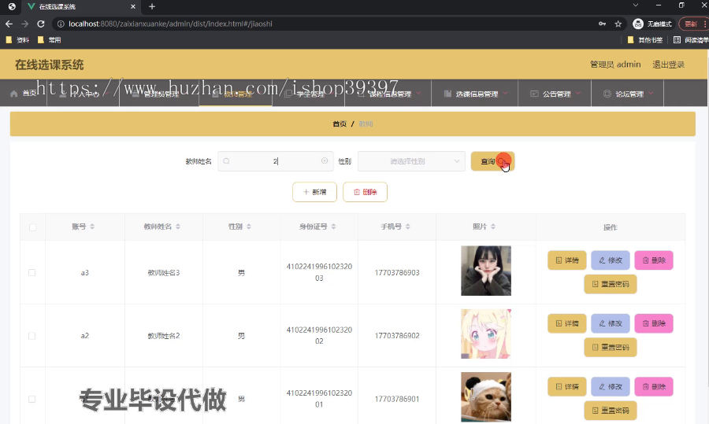Click the 管理员 admin label

tap(615, 65)
